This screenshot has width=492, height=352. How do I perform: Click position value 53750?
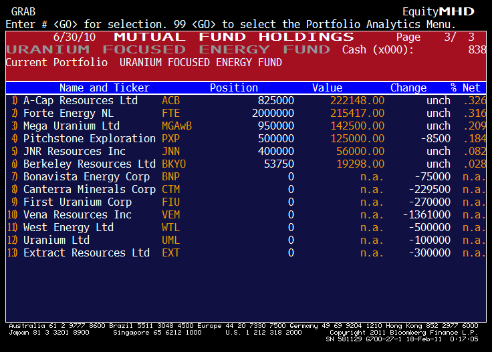click(x=279, y=164)
